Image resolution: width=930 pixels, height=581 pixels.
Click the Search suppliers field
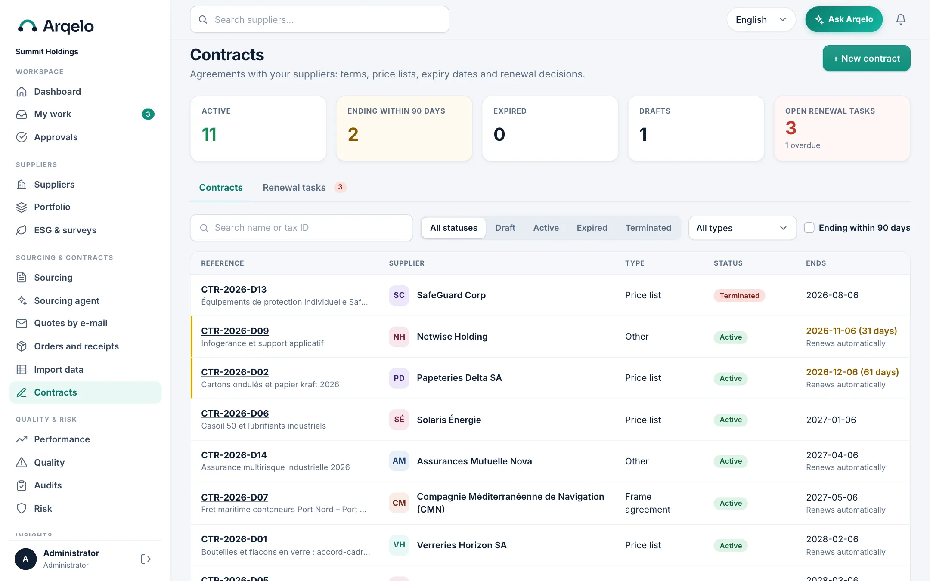tap(319, 19)
